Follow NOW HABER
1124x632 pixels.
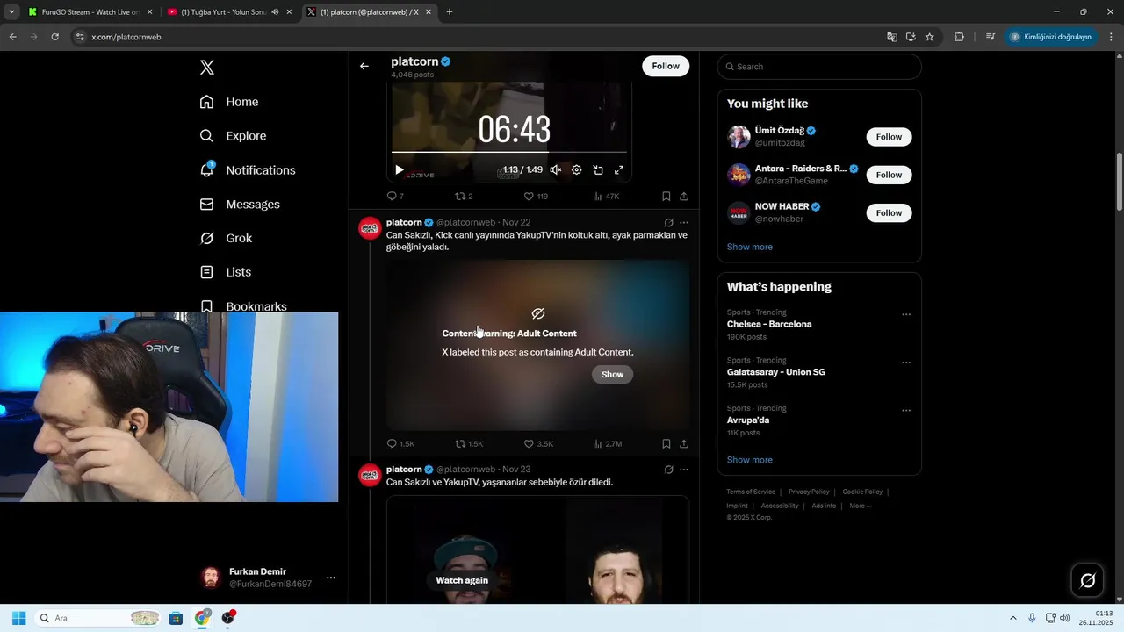tap(889, 212)
